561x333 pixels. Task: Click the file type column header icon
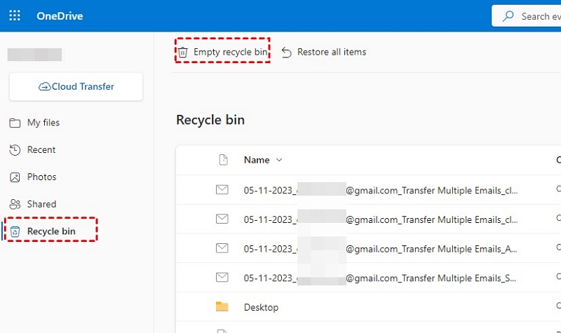[223, 160]
